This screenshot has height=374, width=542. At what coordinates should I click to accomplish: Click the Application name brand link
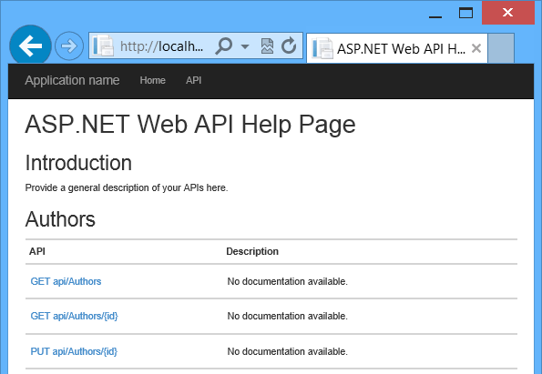pos(72,80)
